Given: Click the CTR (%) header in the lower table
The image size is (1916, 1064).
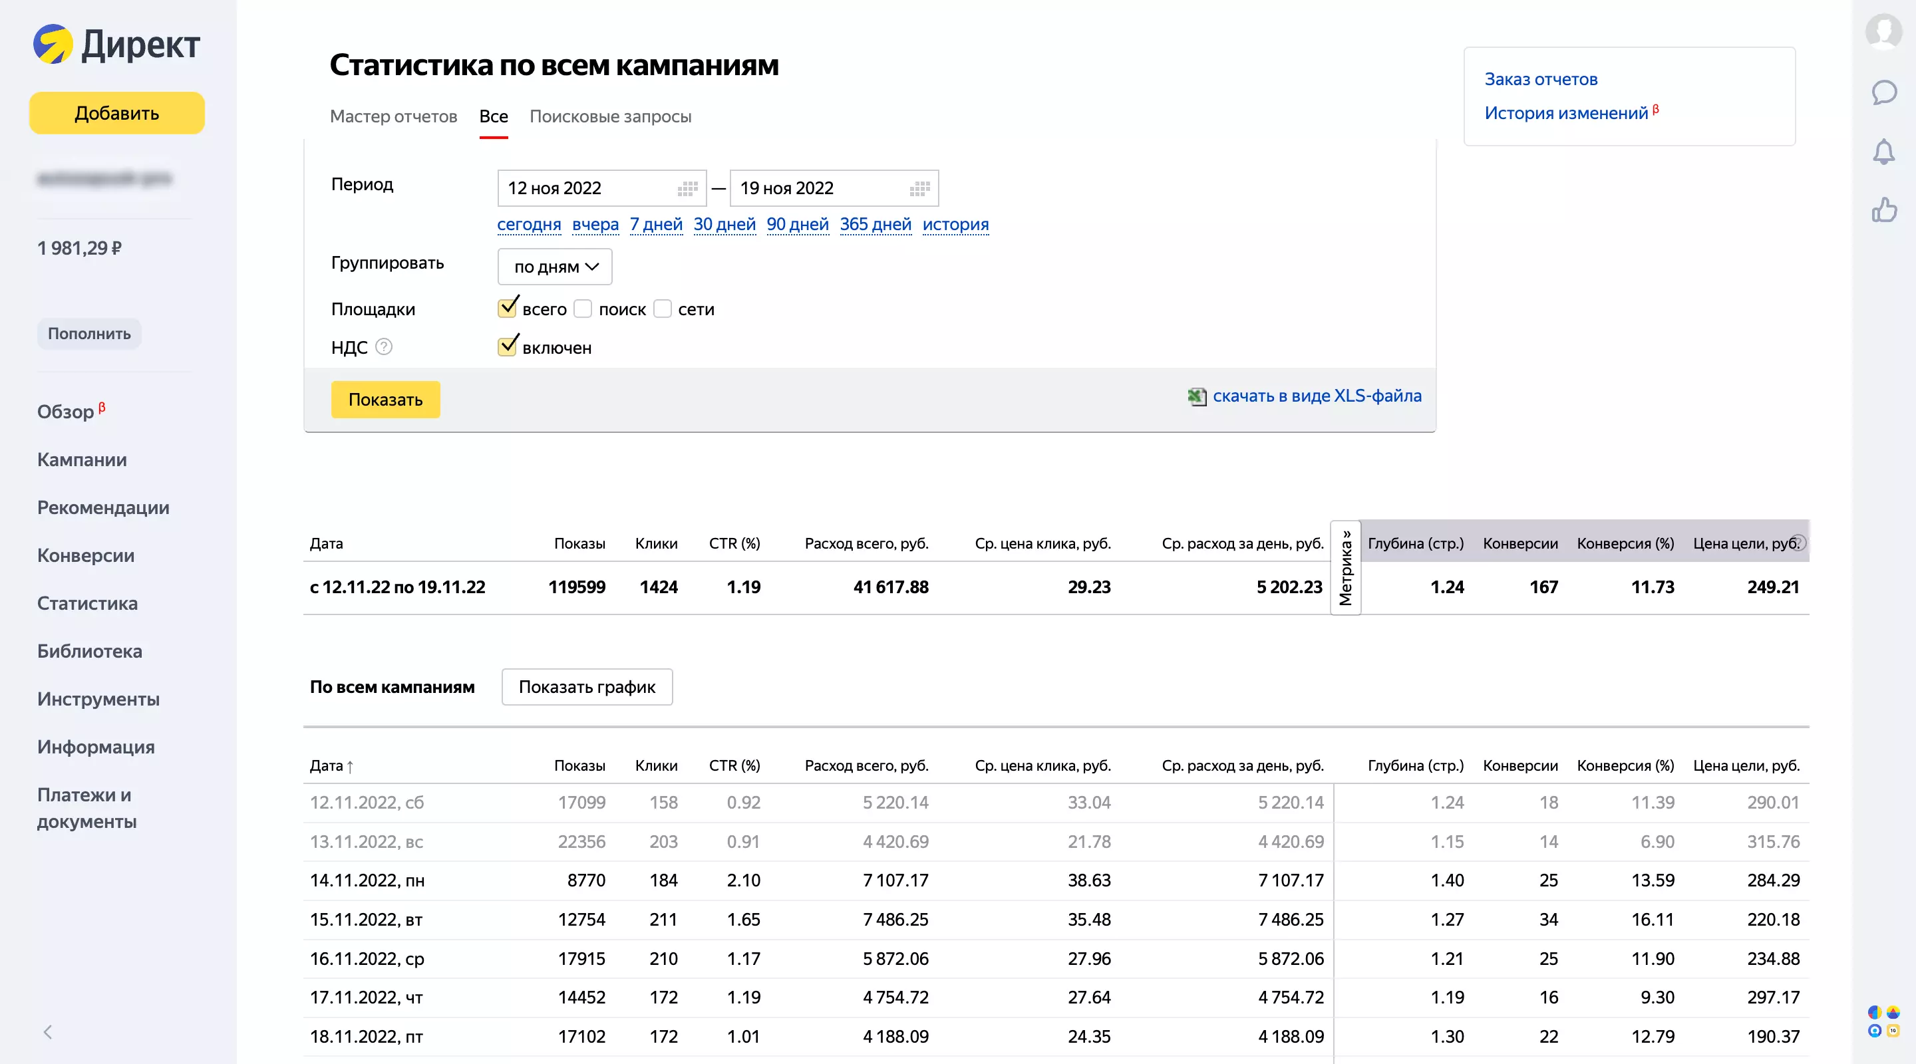Looking at the screenshot, I should pyautogui.click(x=734, y=765).
